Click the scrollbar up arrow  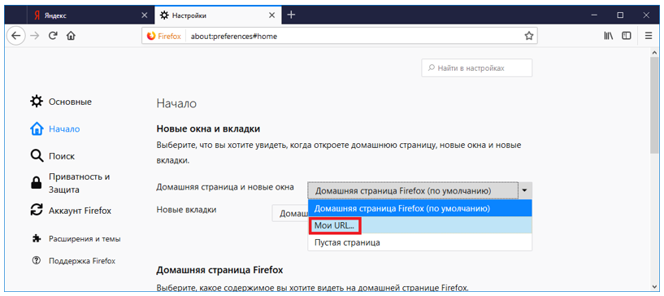click(x=654, y=52)
